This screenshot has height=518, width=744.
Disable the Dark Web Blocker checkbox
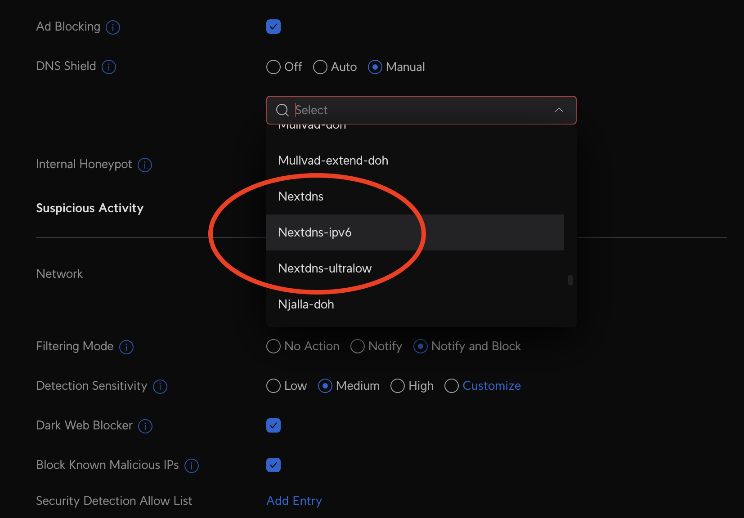tap(273, 425)
